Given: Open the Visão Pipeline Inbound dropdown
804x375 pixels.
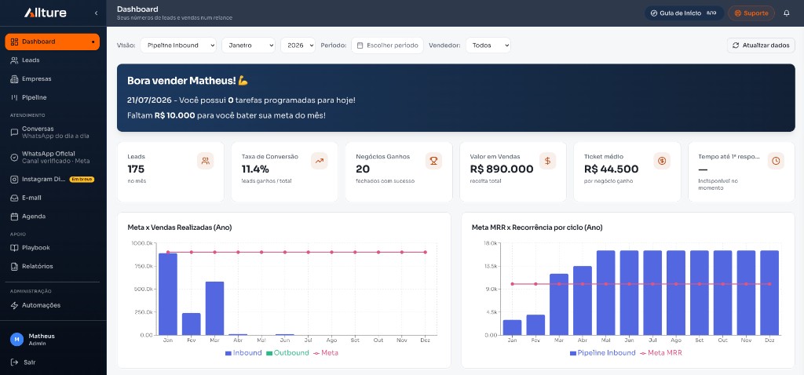Looking at the screenshot, I should (178, 45).
